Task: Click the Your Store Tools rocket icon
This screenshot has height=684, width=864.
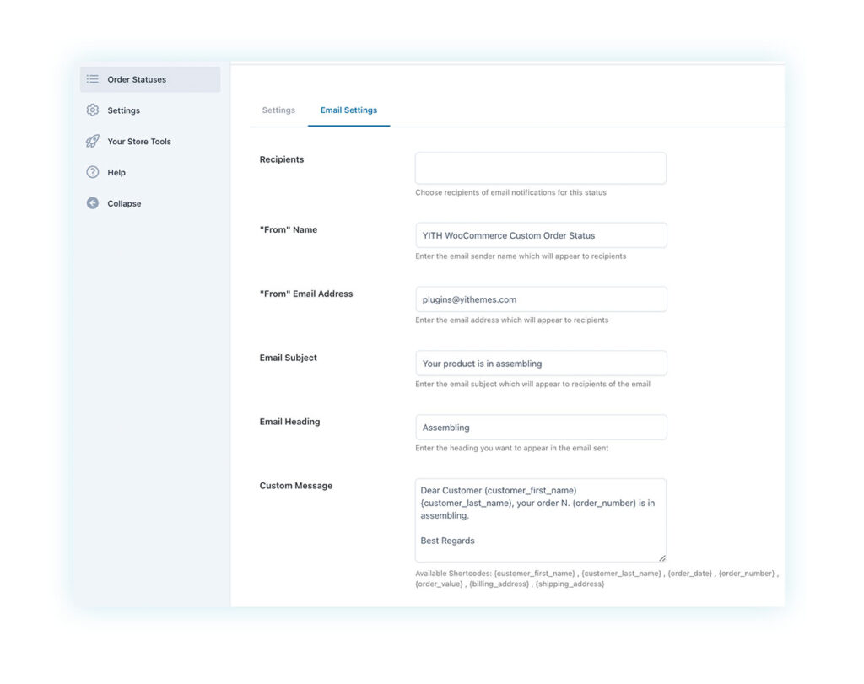Action: coord(93,141)
